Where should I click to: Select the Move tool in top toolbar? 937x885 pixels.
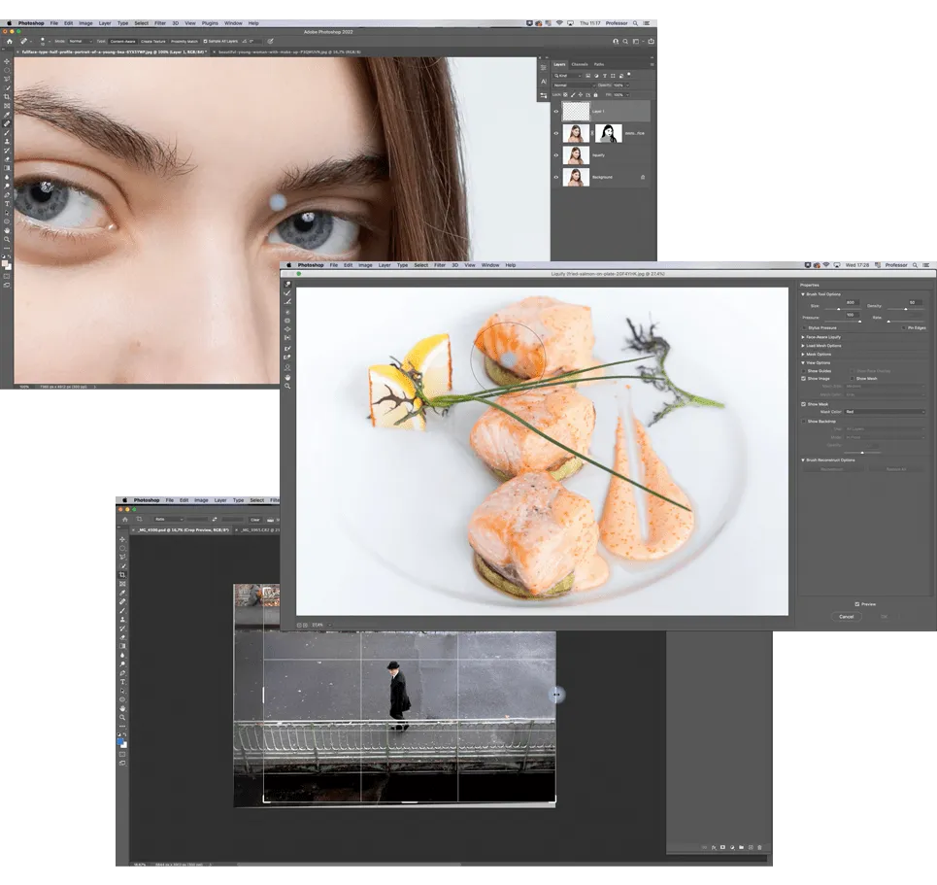[x=8, y=61]
